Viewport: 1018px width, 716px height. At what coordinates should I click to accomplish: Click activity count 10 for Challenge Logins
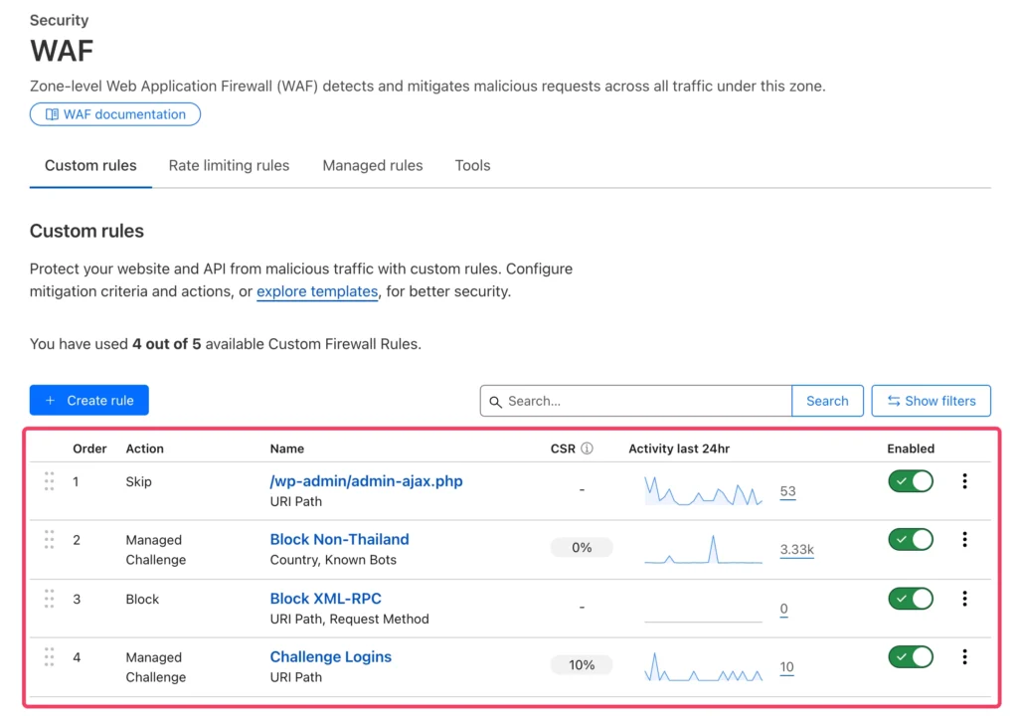(x=787, y=667)
